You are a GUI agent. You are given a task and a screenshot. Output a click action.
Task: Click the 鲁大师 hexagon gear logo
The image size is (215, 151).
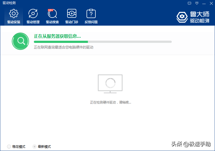[x=182, y=17]
